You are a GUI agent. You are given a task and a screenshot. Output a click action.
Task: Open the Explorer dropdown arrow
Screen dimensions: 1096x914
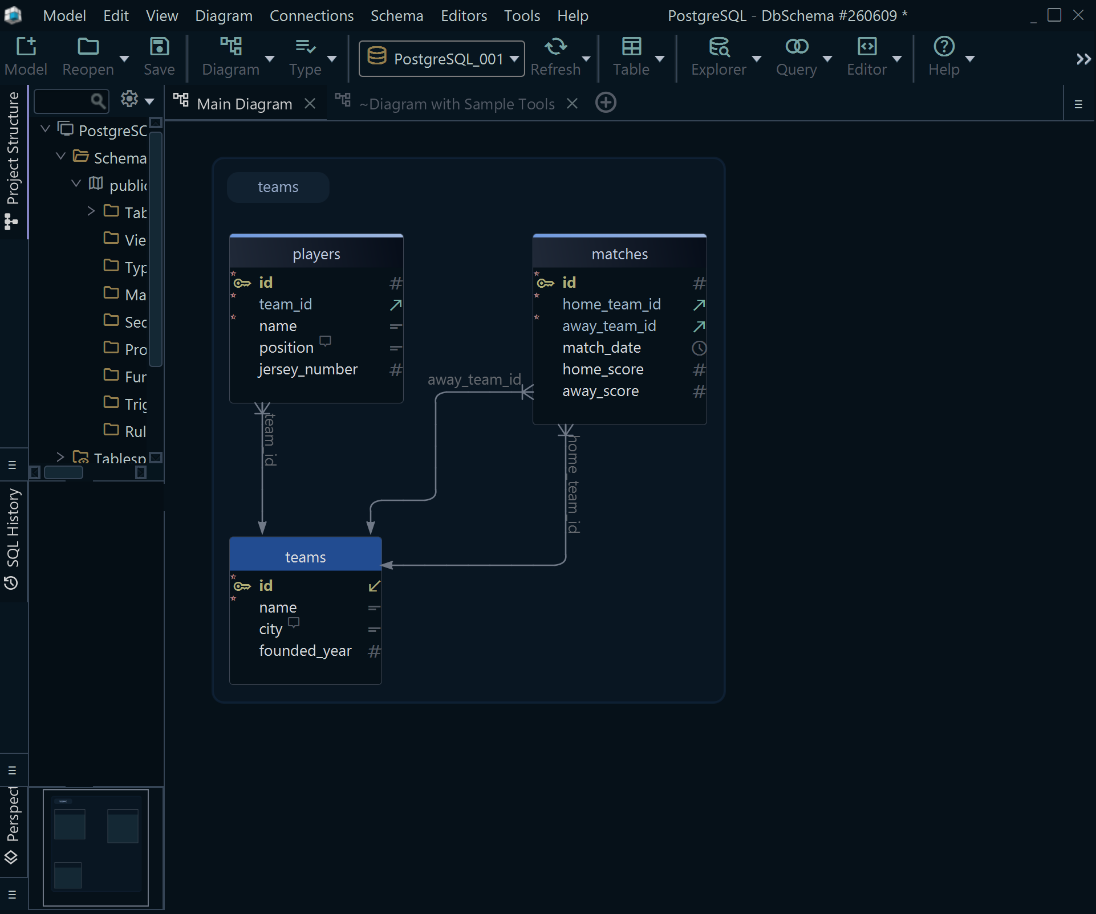[x=757, y=59]
